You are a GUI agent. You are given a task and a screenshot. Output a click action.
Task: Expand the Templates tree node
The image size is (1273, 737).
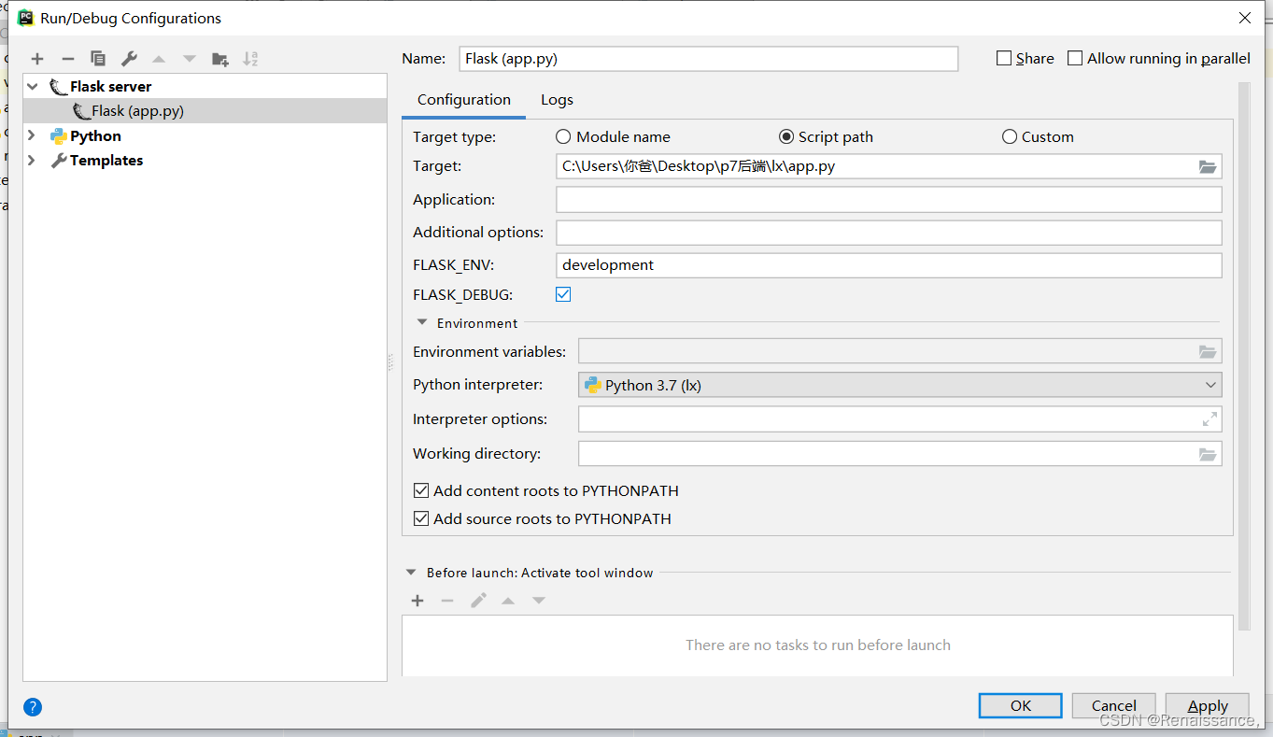pyautogui.click(x=33, y=160)
